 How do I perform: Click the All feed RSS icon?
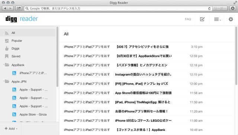[x=7, y=33]
